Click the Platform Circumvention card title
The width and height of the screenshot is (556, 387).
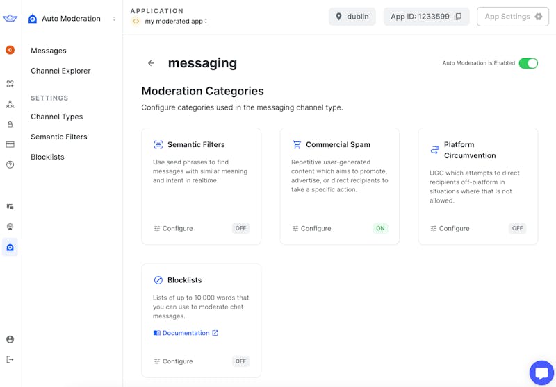point(470,150)
